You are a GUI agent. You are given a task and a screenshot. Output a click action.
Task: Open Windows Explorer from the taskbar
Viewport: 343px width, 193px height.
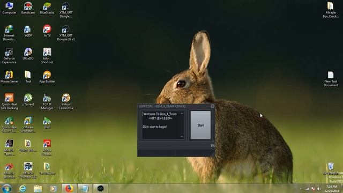tap(38, 188)
